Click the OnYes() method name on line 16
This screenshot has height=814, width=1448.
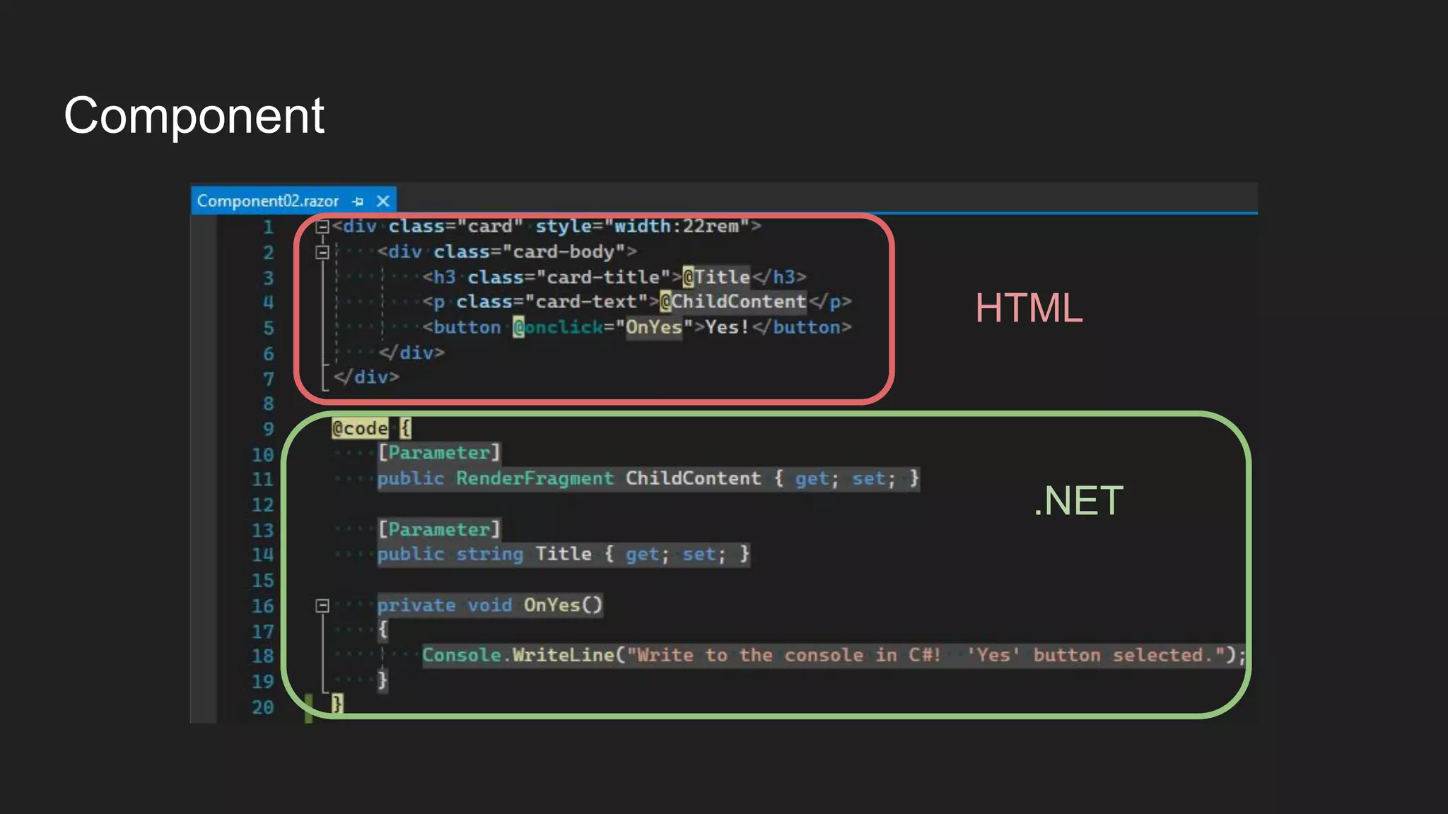564,605
